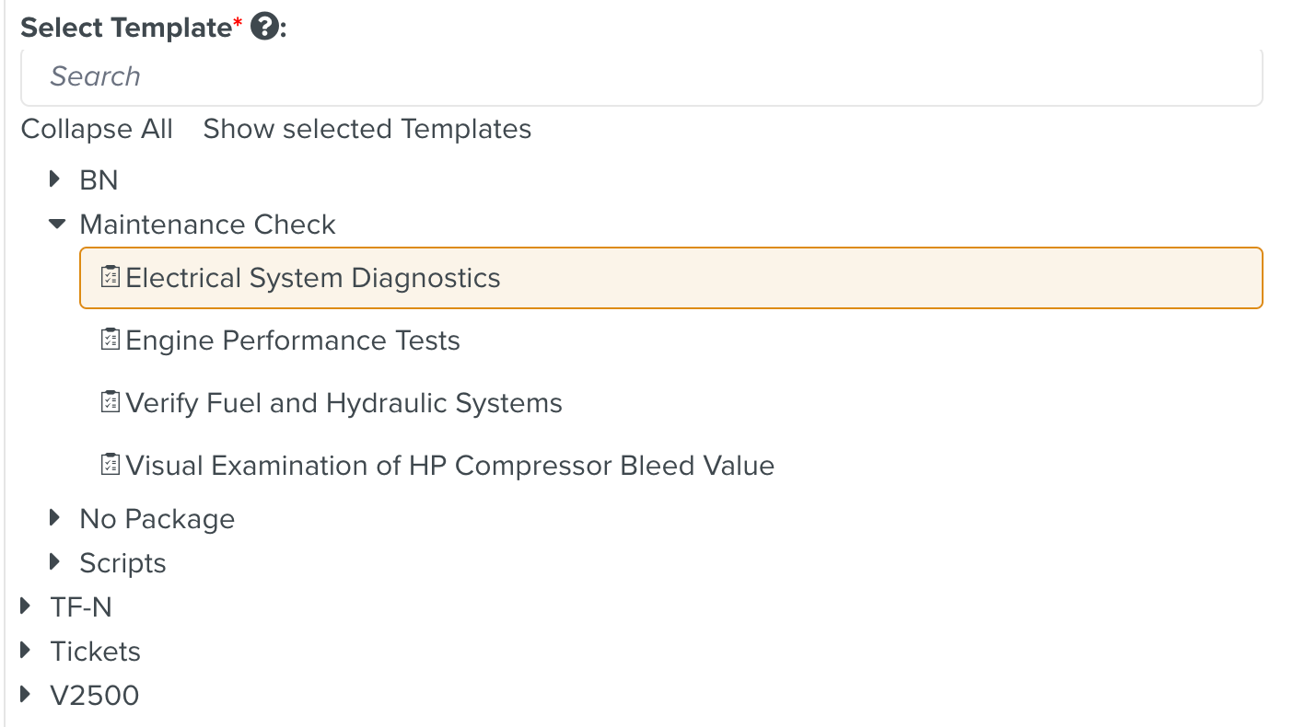Click the Maintenance Check label
This screenshot has height=727, width=1293.
pyautogui.click(x=207, y=224)
